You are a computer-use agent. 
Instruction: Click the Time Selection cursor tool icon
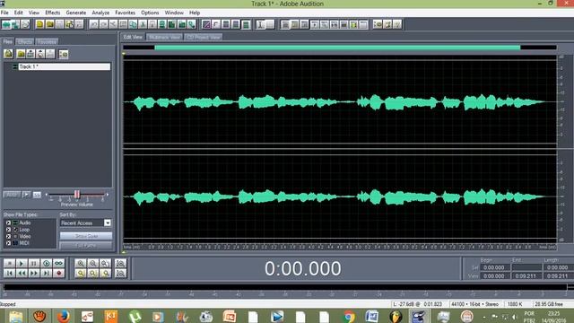point(260,24)
